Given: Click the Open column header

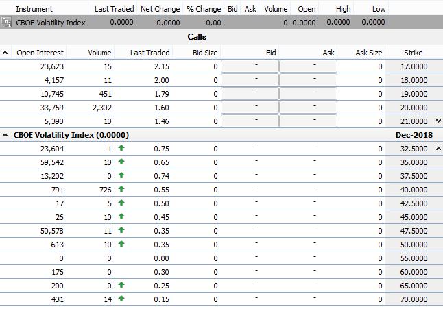Looking at the screenshot, I should (307, 9).
